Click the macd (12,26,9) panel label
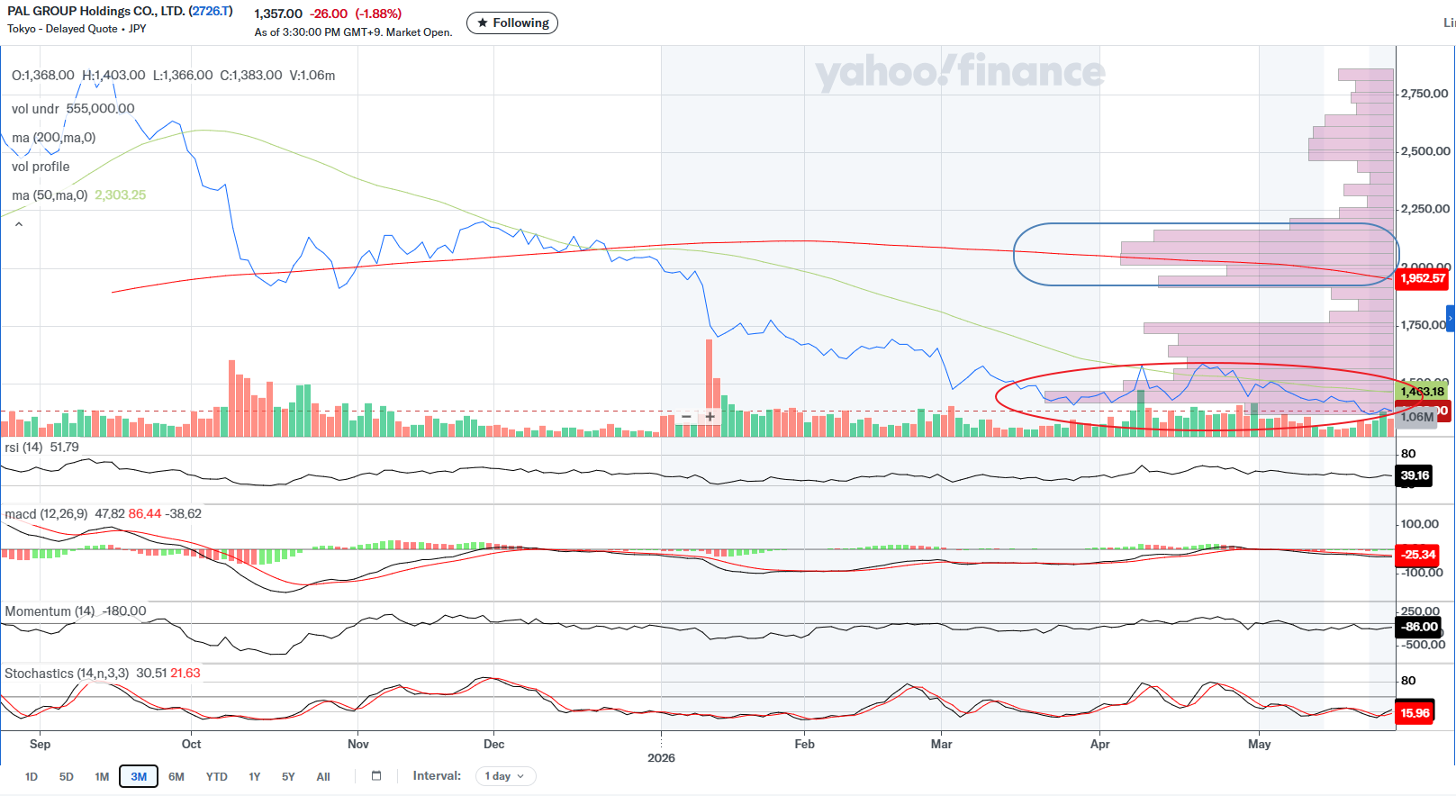Viewport: 1456px width, 796px height. (x=46, y=514)
